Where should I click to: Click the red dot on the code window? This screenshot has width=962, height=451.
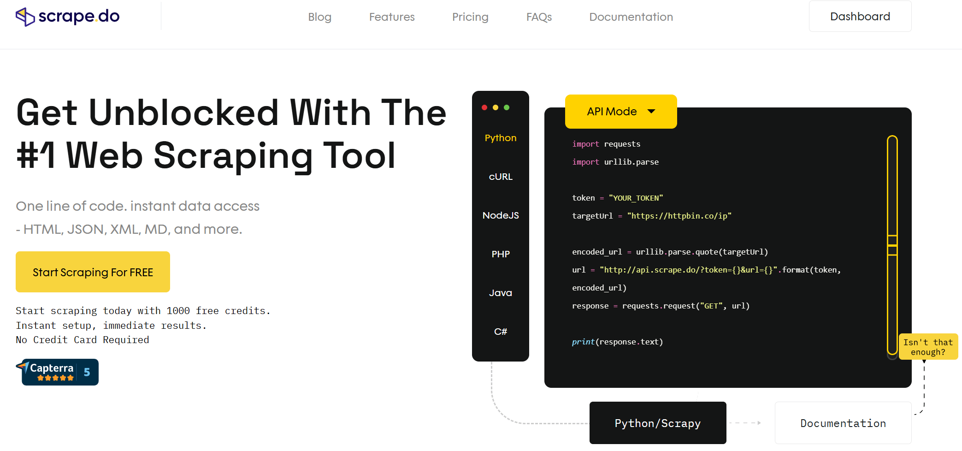pos(484,107)
